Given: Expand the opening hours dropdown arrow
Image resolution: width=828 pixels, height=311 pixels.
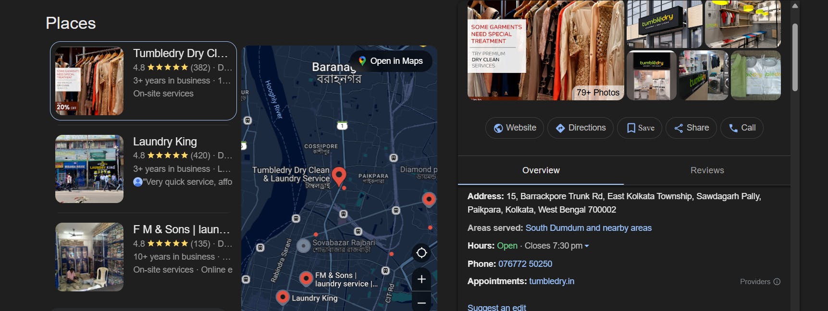Looking at the screenshot, I should [587, 246].
